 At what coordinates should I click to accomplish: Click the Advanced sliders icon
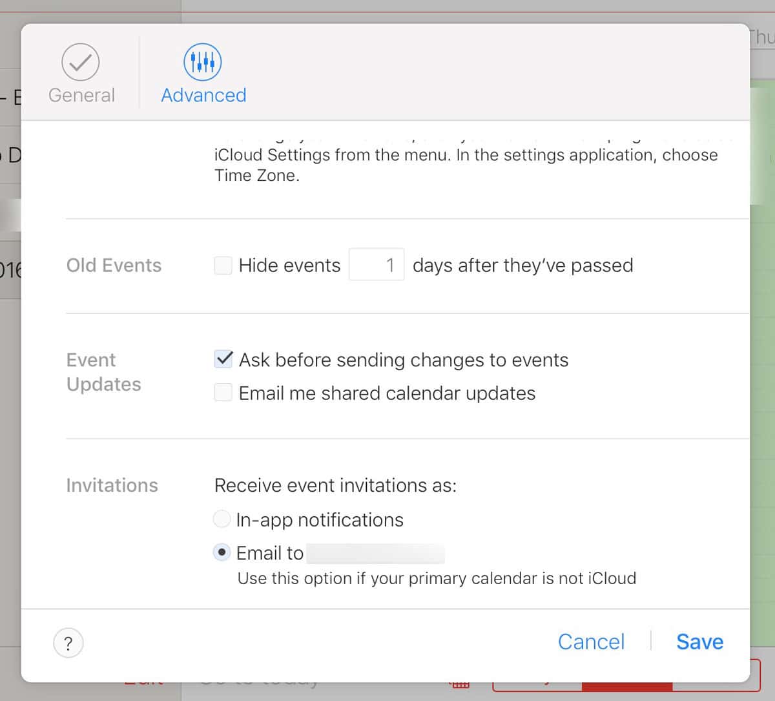203,62
